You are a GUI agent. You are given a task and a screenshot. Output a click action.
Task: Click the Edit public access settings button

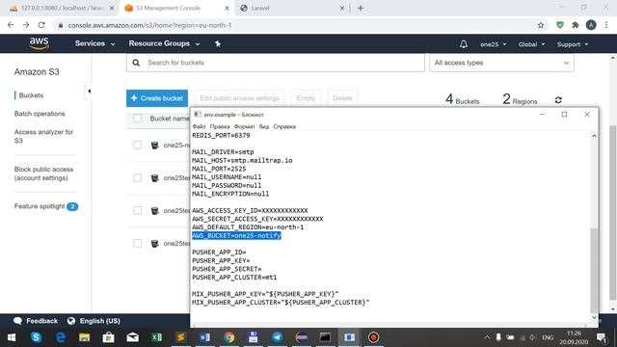(239, 98)
